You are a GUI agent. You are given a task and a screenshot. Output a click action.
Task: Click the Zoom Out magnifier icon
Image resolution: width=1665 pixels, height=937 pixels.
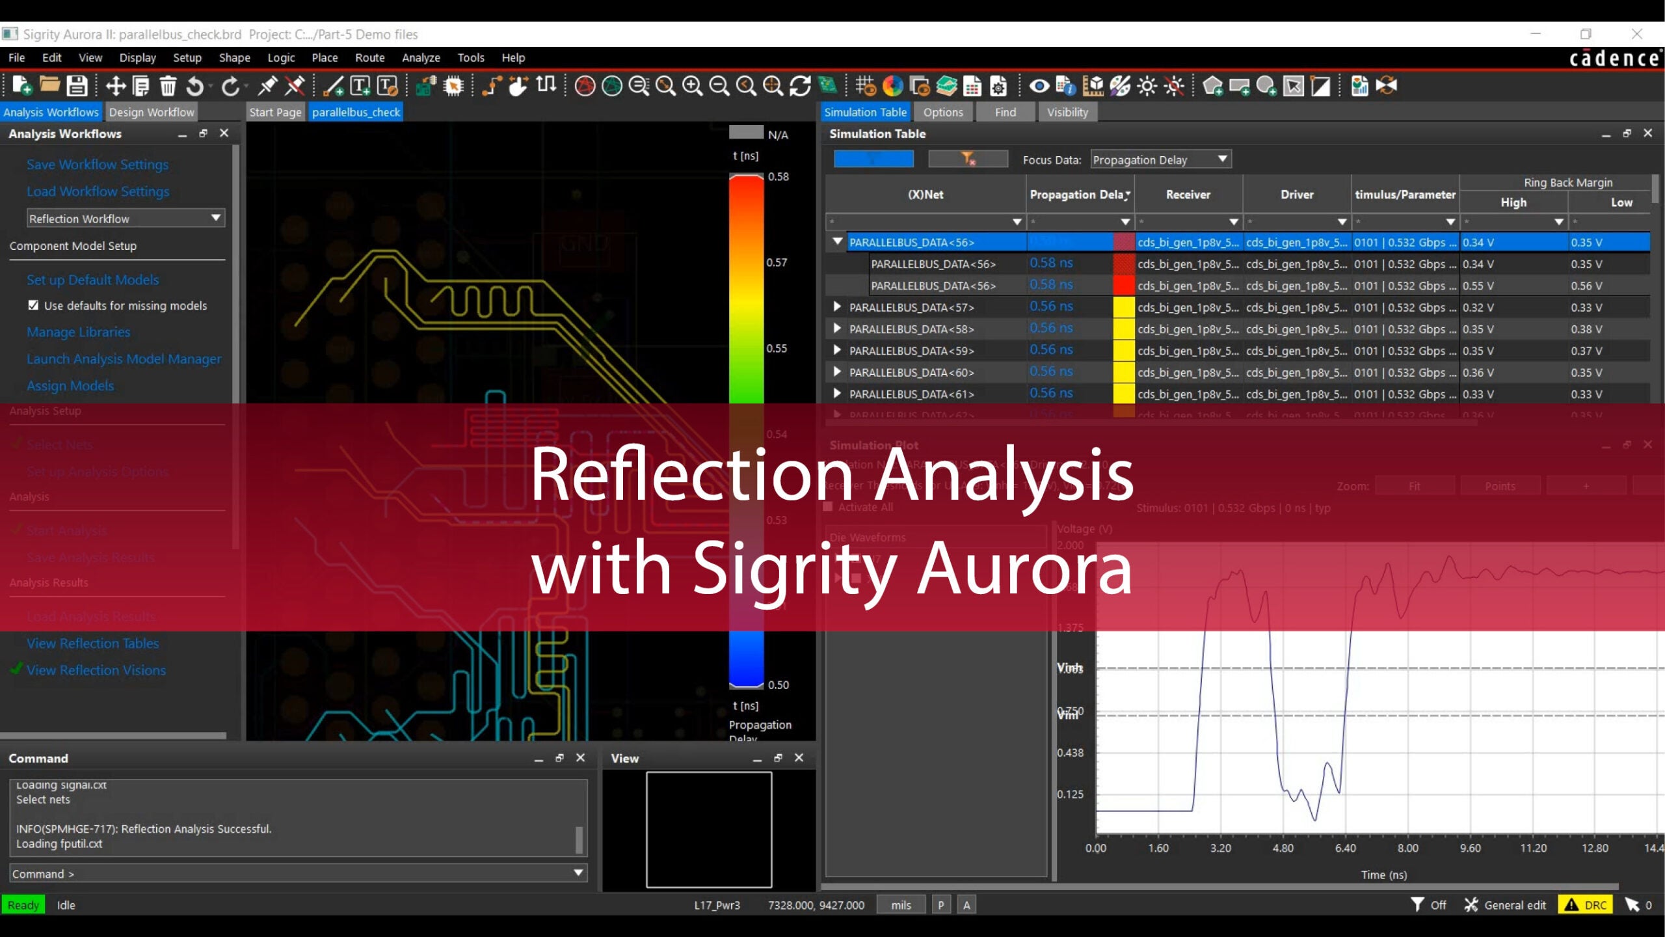coord(719,85)
